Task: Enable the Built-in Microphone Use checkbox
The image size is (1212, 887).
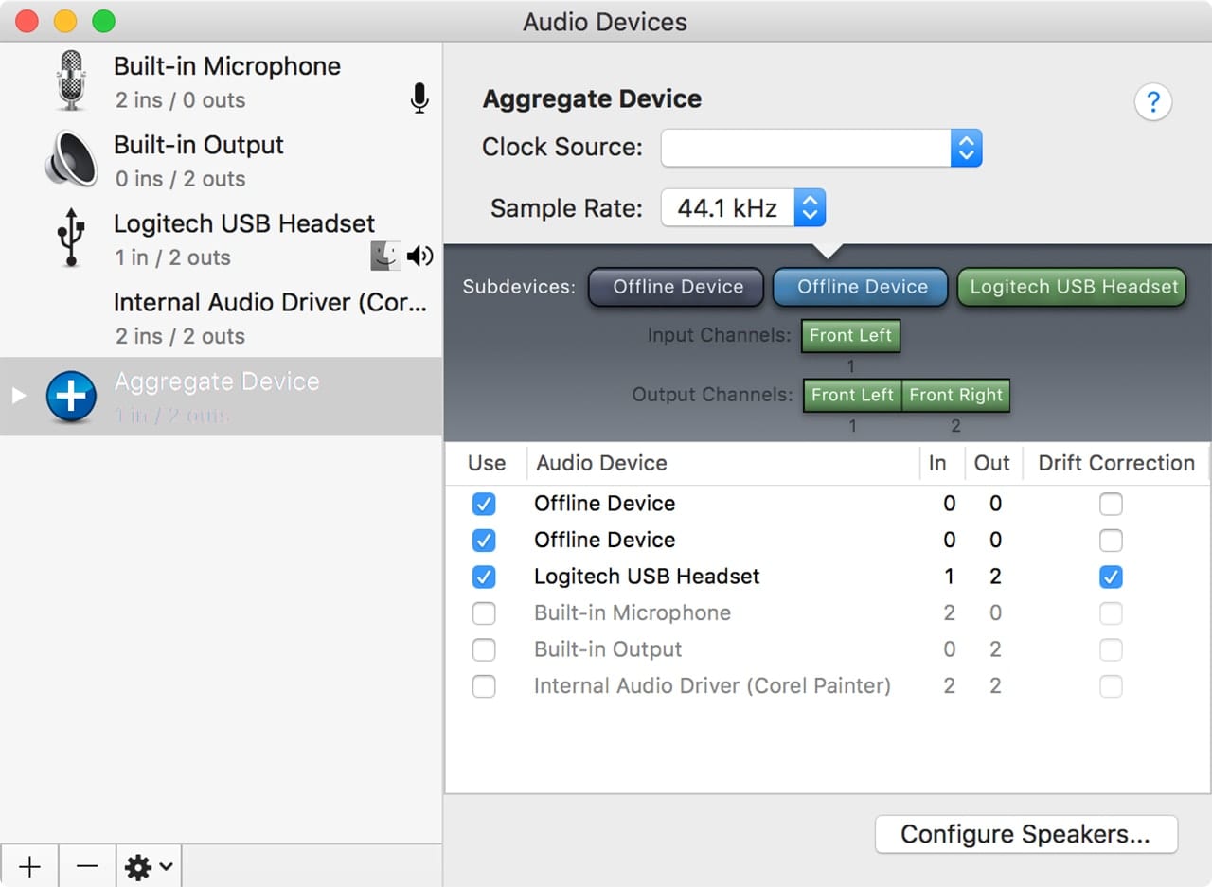Action: pos(484,613)
